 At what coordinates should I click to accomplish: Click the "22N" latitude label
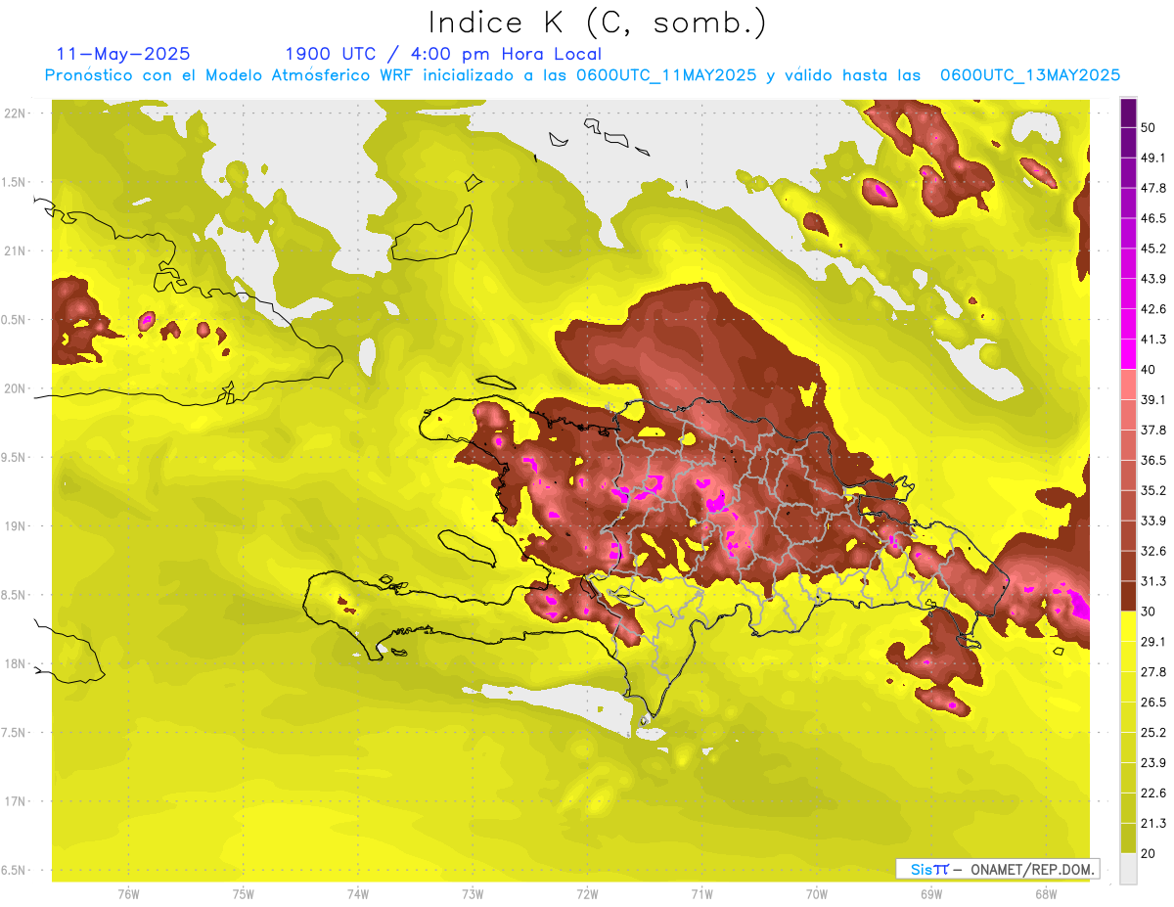(17, 113)
